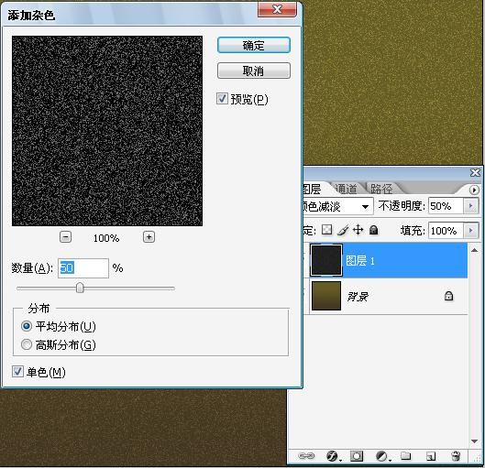Expand the 填充 fill arrow
Image resolution: width=485 pixels, height=468 pixels.
471,231
